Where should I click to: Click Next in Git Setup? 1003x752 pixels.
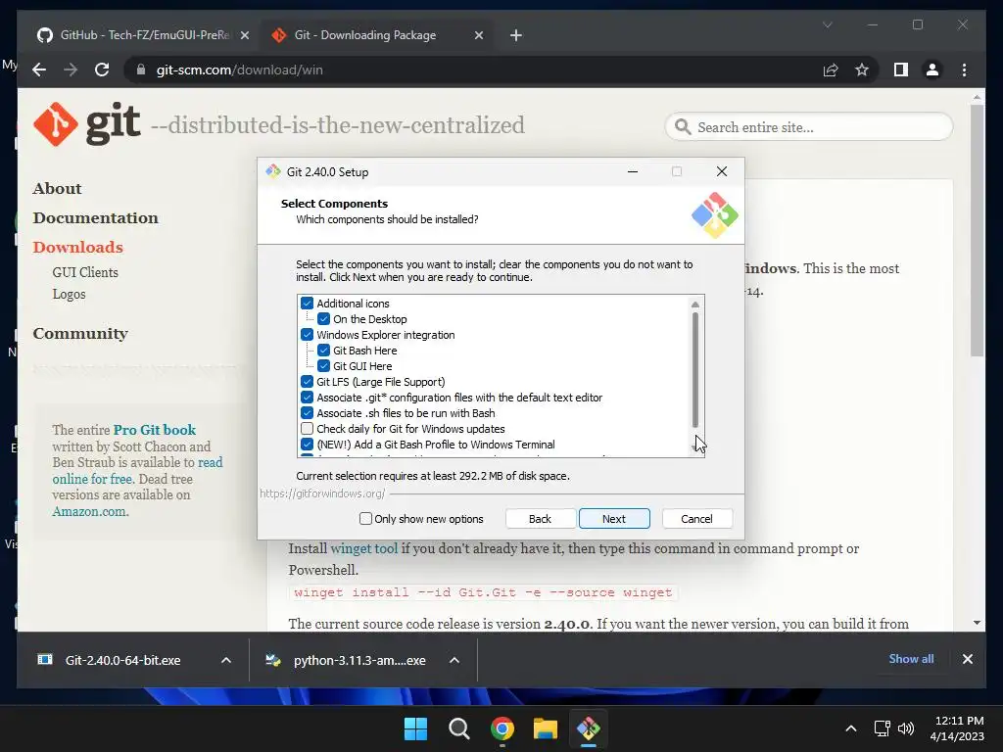(614, 519)
